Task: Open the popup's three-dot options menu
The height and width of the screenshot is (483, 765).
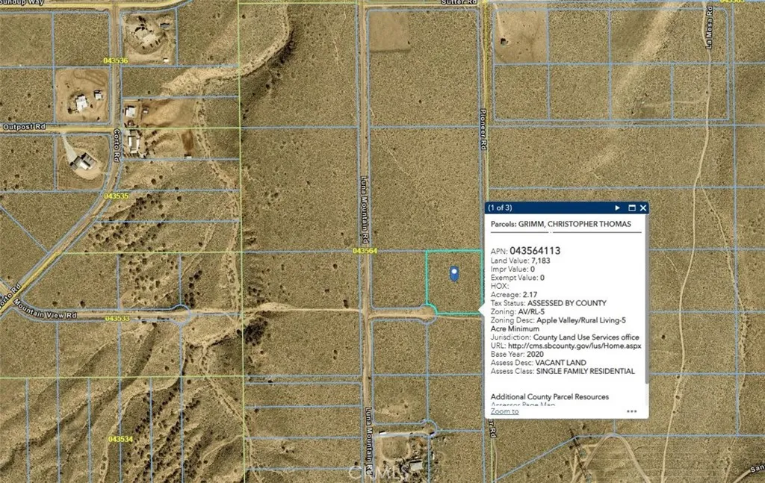Action: (632, 411)
